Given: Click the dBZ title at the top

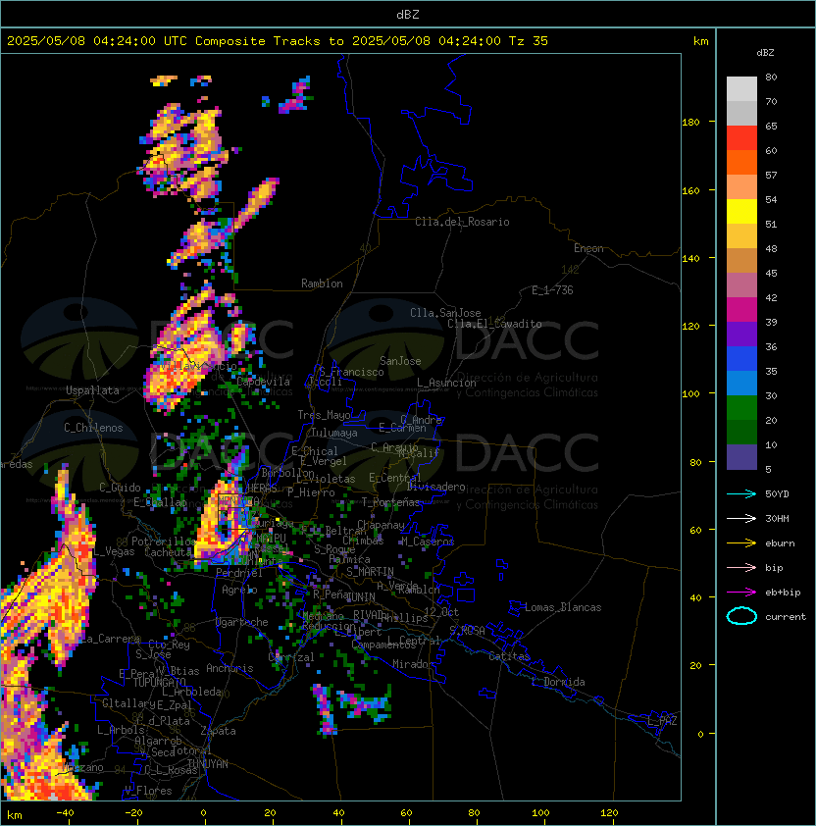Looking at the screenshot, I should pyautogui.click(x=408, y=15).
